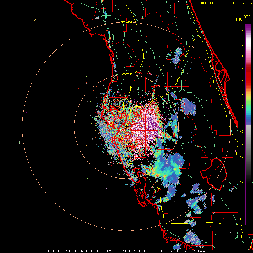Click the -1 value on color scale
The height and width of the screenshot is (253, 253).
pos(241,132)
